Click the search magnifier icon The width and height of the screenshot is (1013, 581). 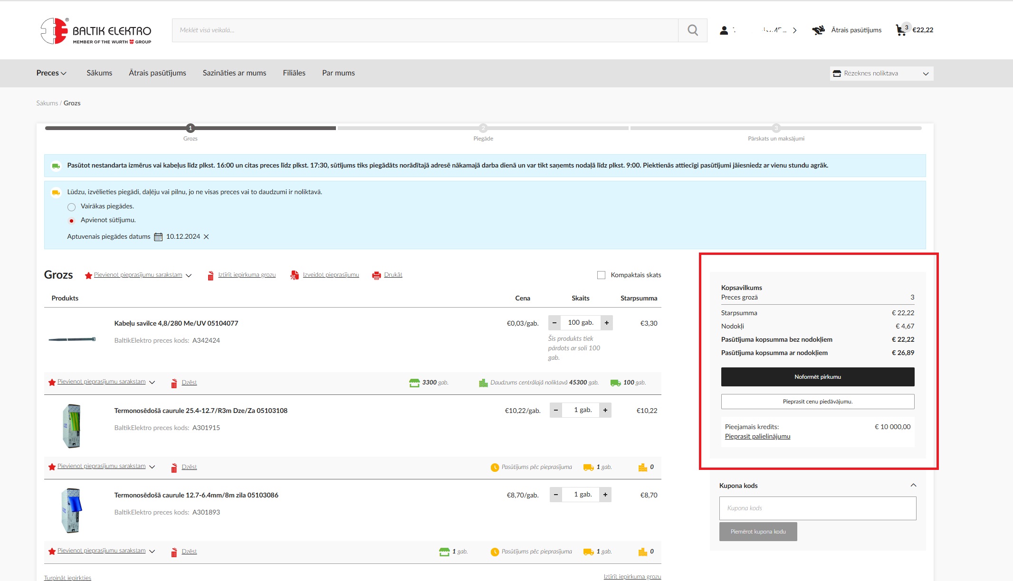coord(692,30)
